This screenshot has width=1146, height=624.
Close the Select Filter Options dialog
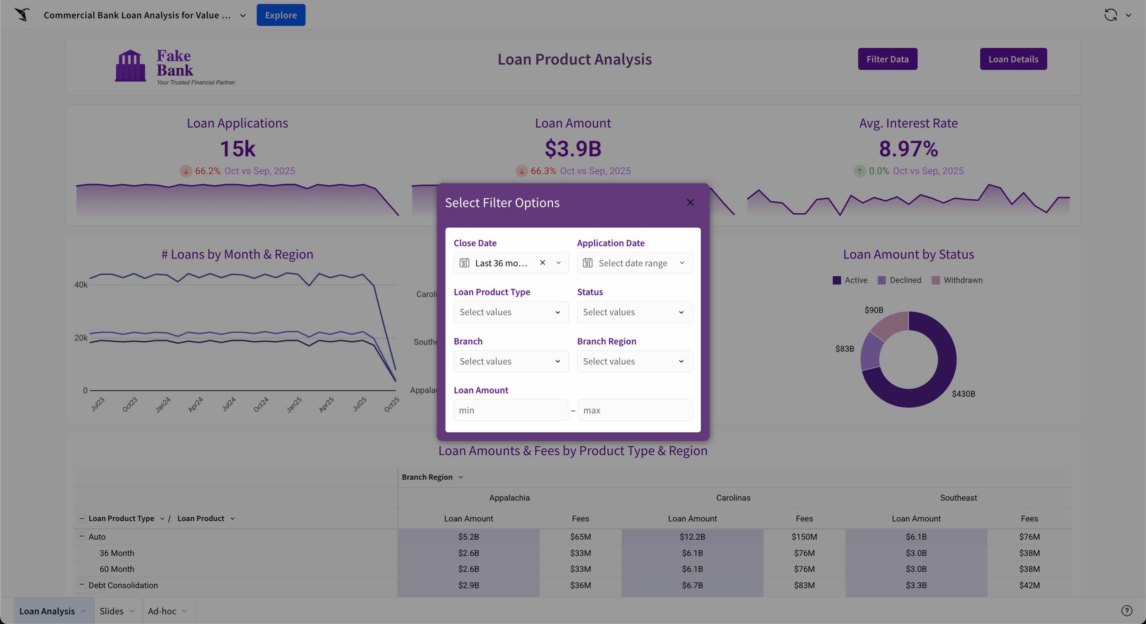690,202
